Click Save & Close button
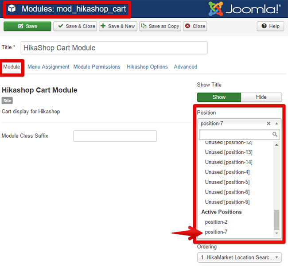Image resolution: width=288 pixels, height=268 pixels. point(75,26)
